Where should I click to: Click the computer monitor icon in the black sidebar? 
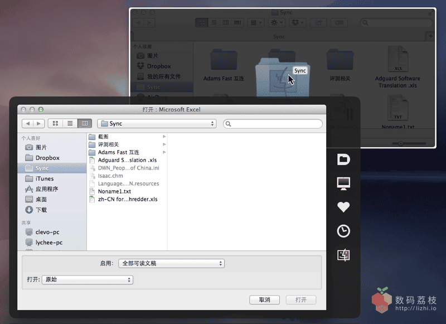(343, 183)
